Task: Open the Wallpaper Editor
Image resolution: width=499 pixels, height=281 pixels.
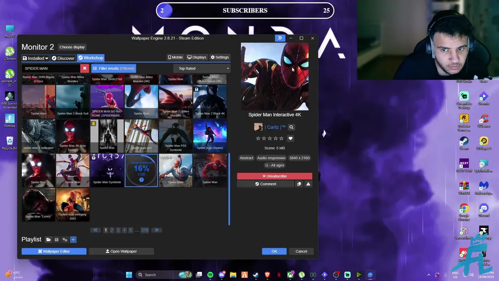Action: click(x=54, y=251)
